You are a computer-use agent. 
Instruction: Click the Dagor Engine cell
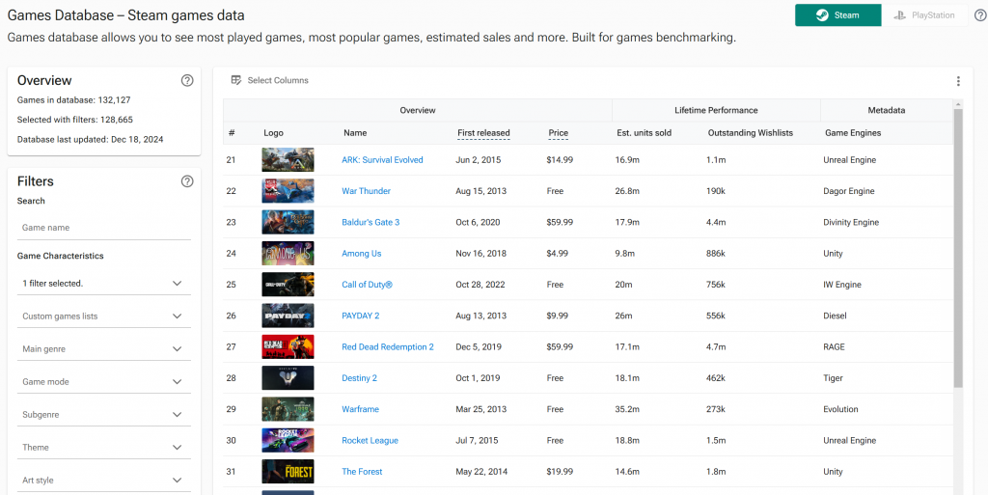coord(851,191)
